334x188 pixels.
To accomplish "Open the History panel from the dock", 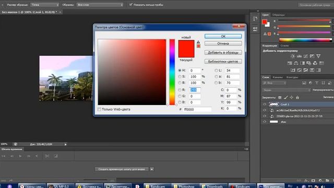I will coord(255,19).
